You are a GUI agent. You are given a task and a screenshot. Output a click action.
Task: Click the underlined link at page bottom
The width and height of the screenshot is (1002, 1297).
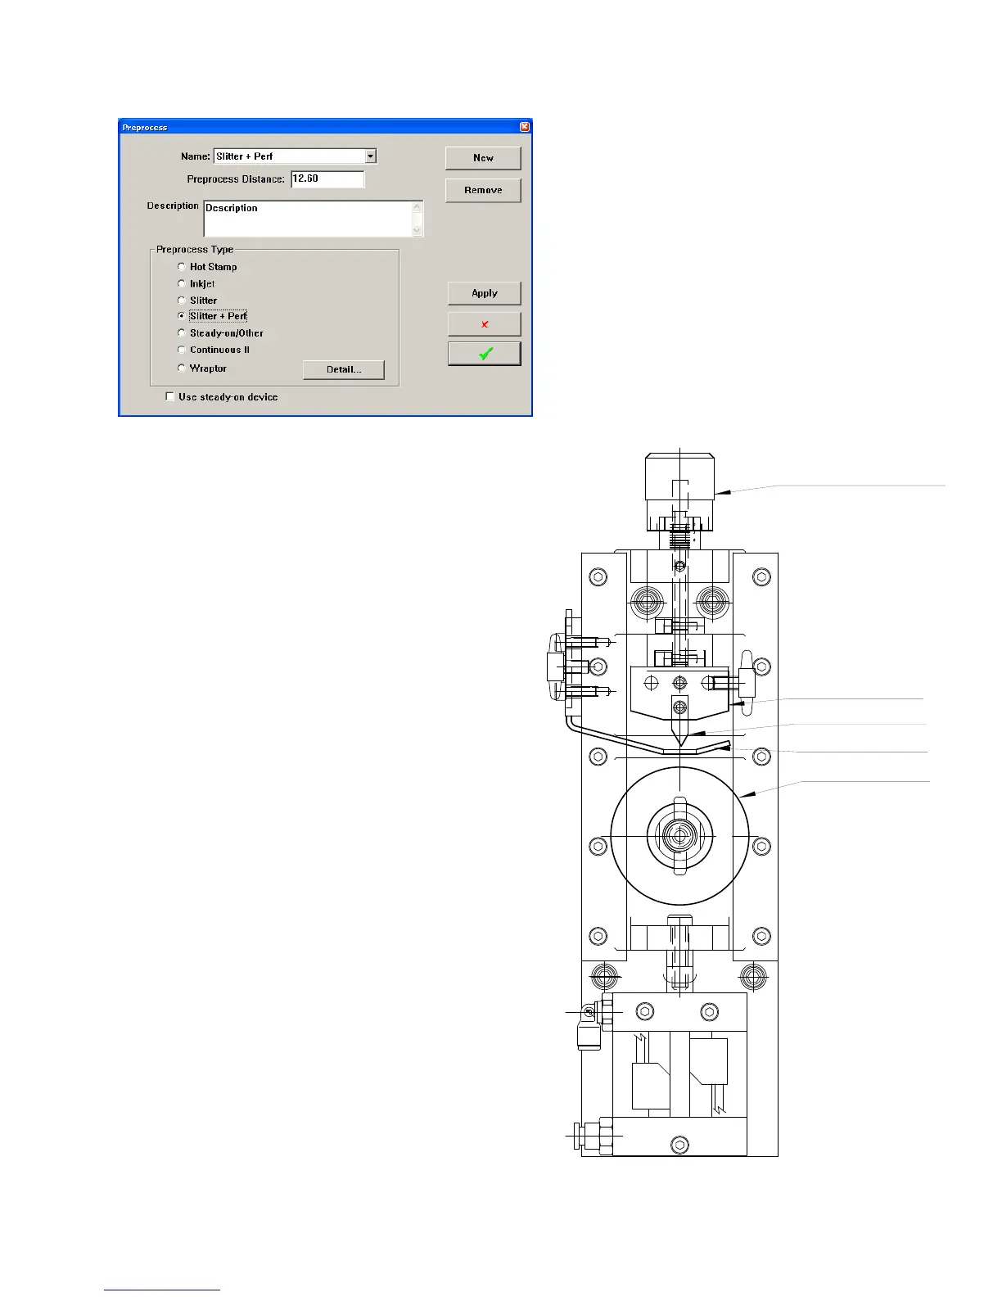[x=162, y=1290]
